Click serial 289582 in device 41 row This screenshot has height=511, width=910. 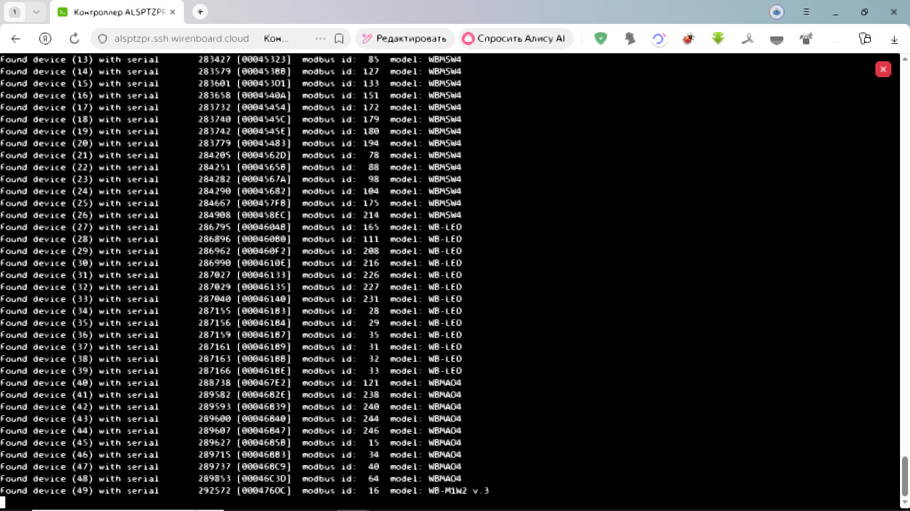(x=215, y=395)
